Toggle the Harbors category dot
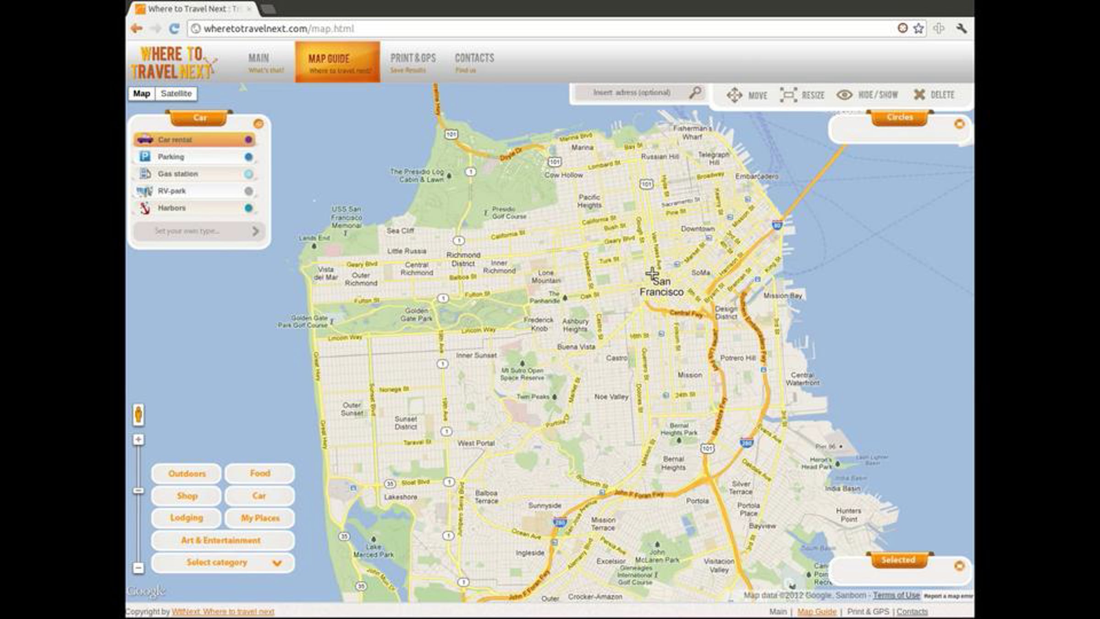Viewport: 1100px width, 619px height. tap(248, 208)
